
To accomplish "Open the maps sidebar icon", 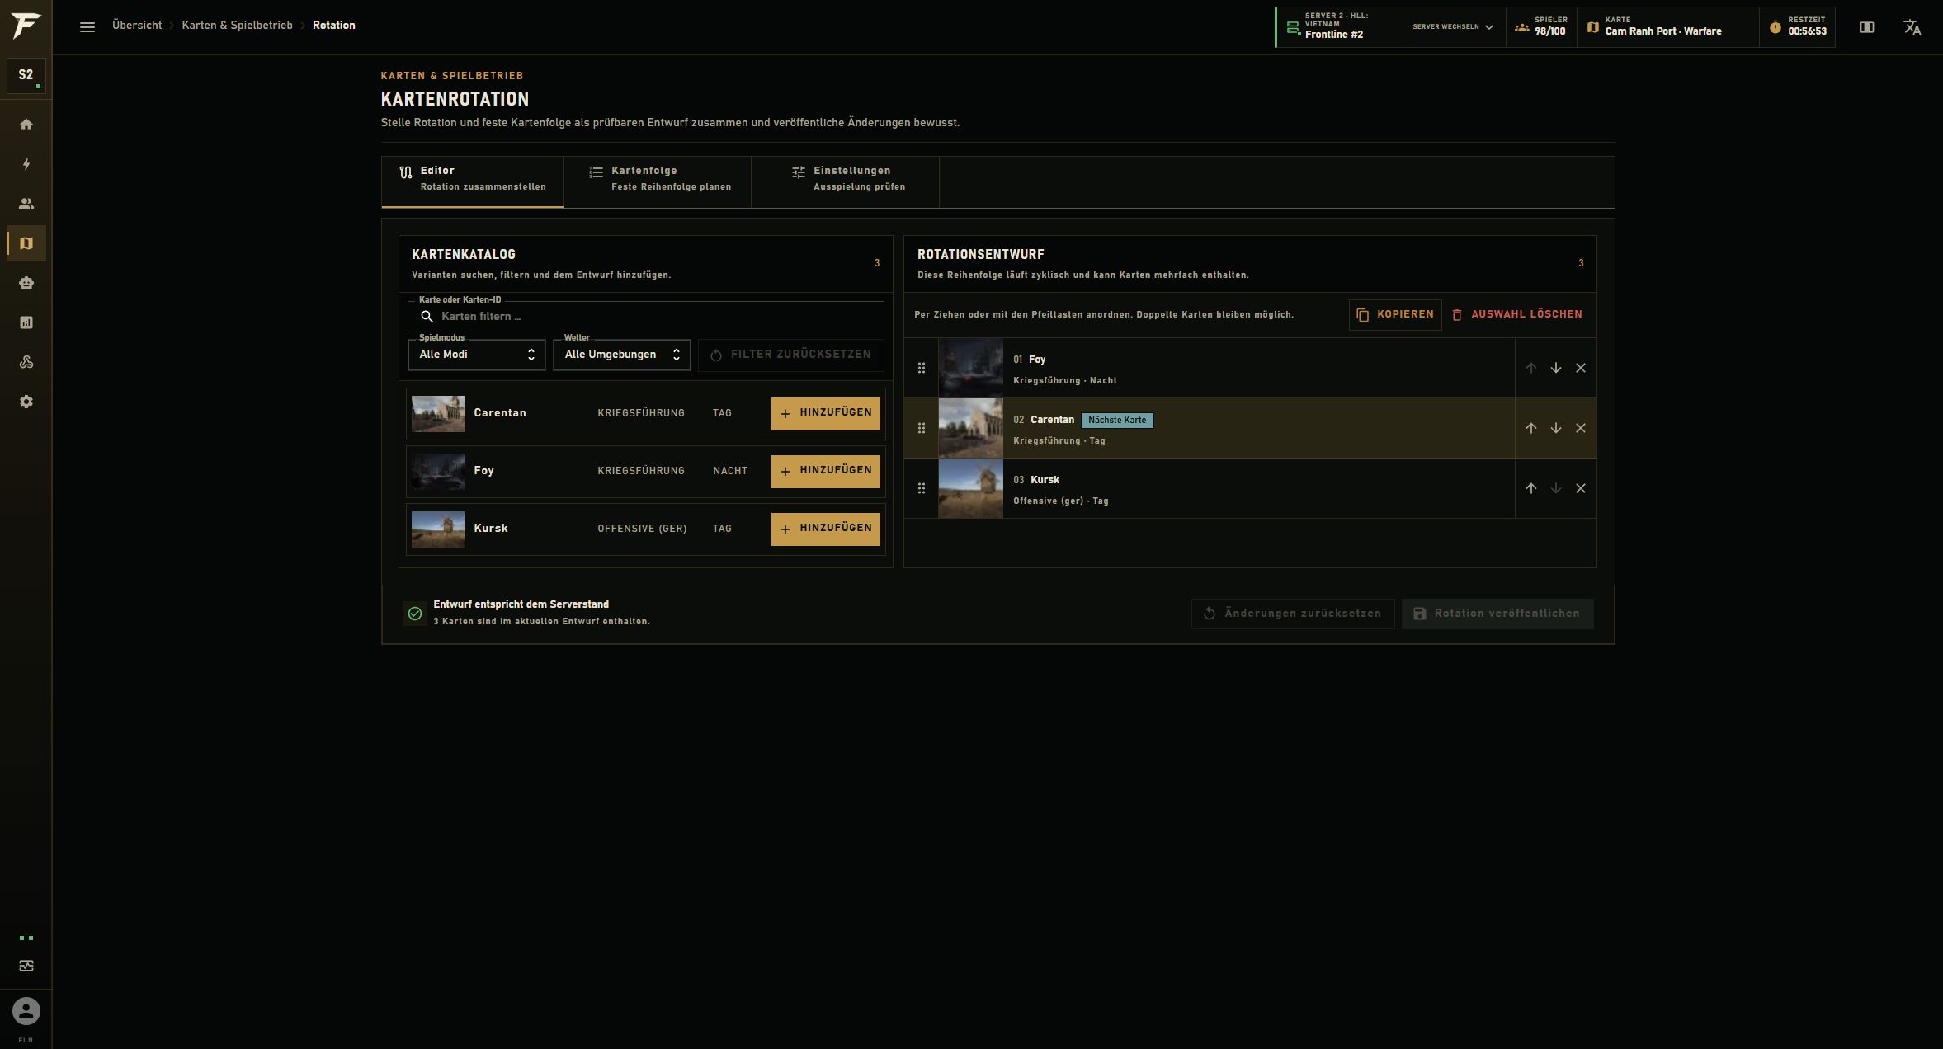I will coord(26,243).
